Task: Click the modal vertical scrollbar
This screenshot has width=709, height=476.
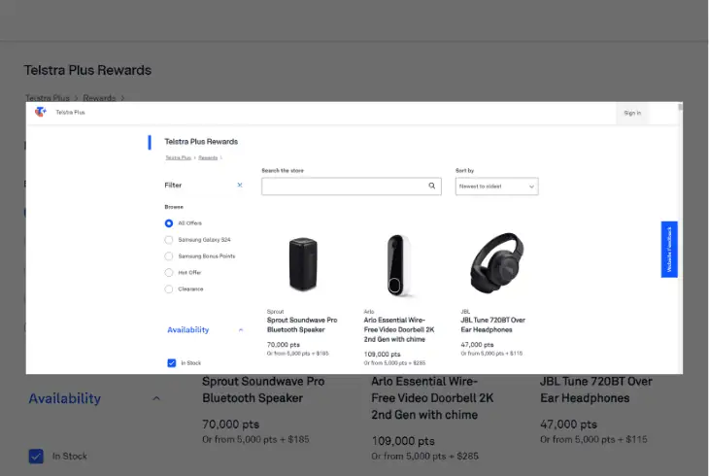Action: click(x=680, y=107)
